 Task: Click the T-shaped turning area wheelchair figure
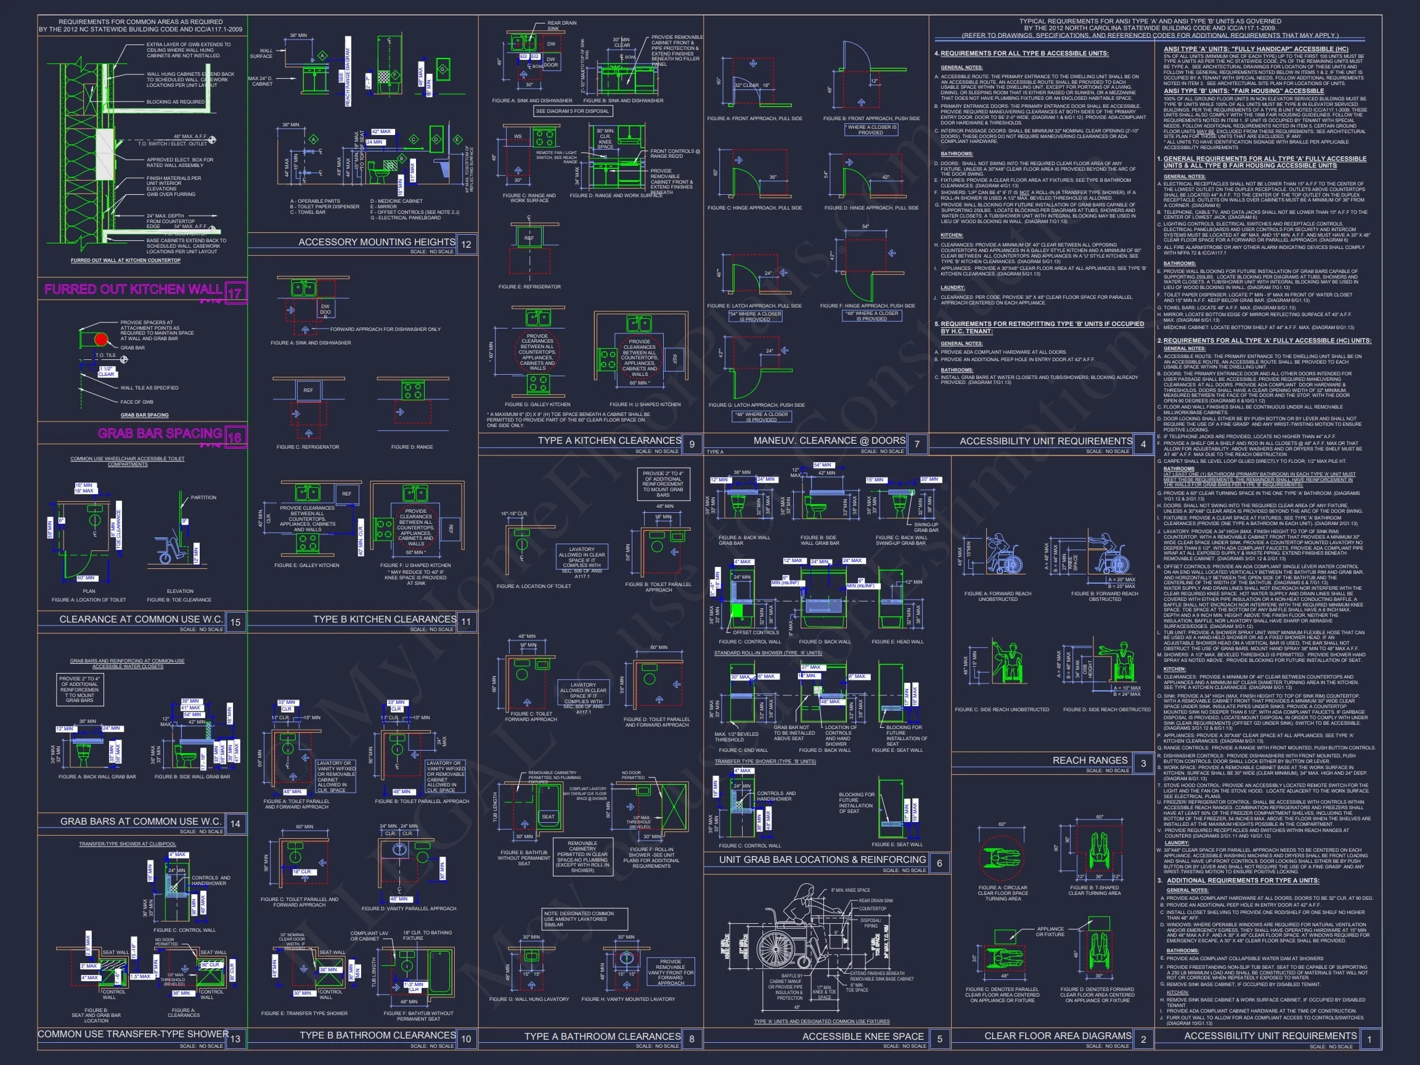coord(1098,851)
